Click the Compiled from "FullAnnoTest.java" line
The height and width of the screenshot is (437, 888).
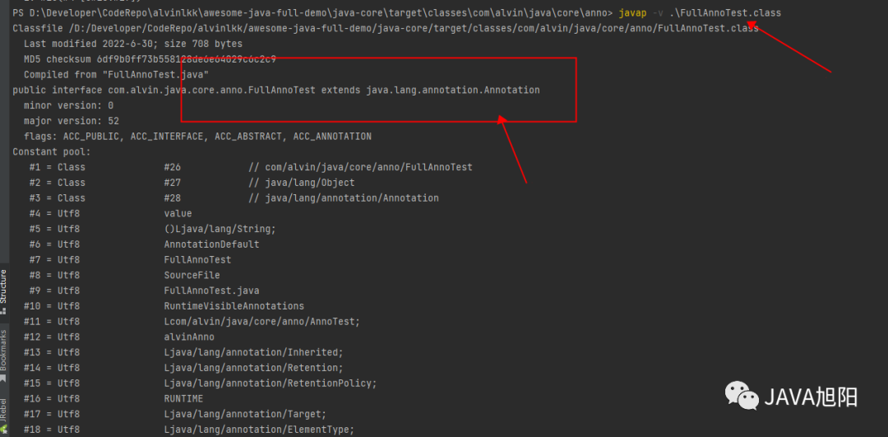116,74
